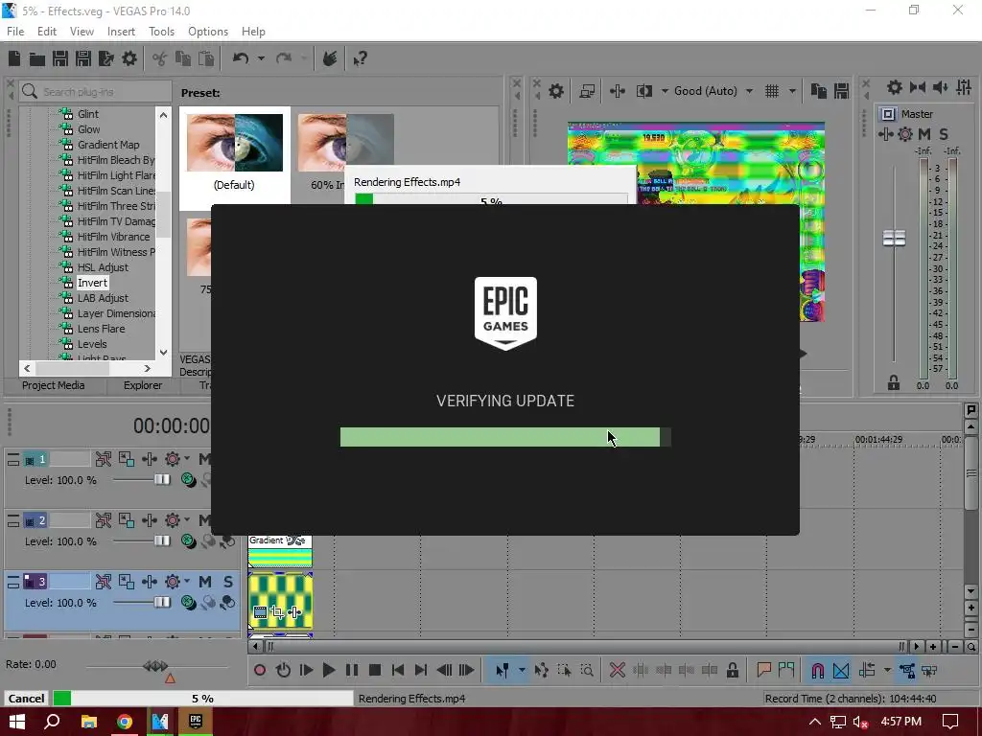Viewport: 982px width, 736px height.
Task: Switch to Explorer tab
Action: pos(142,385)
